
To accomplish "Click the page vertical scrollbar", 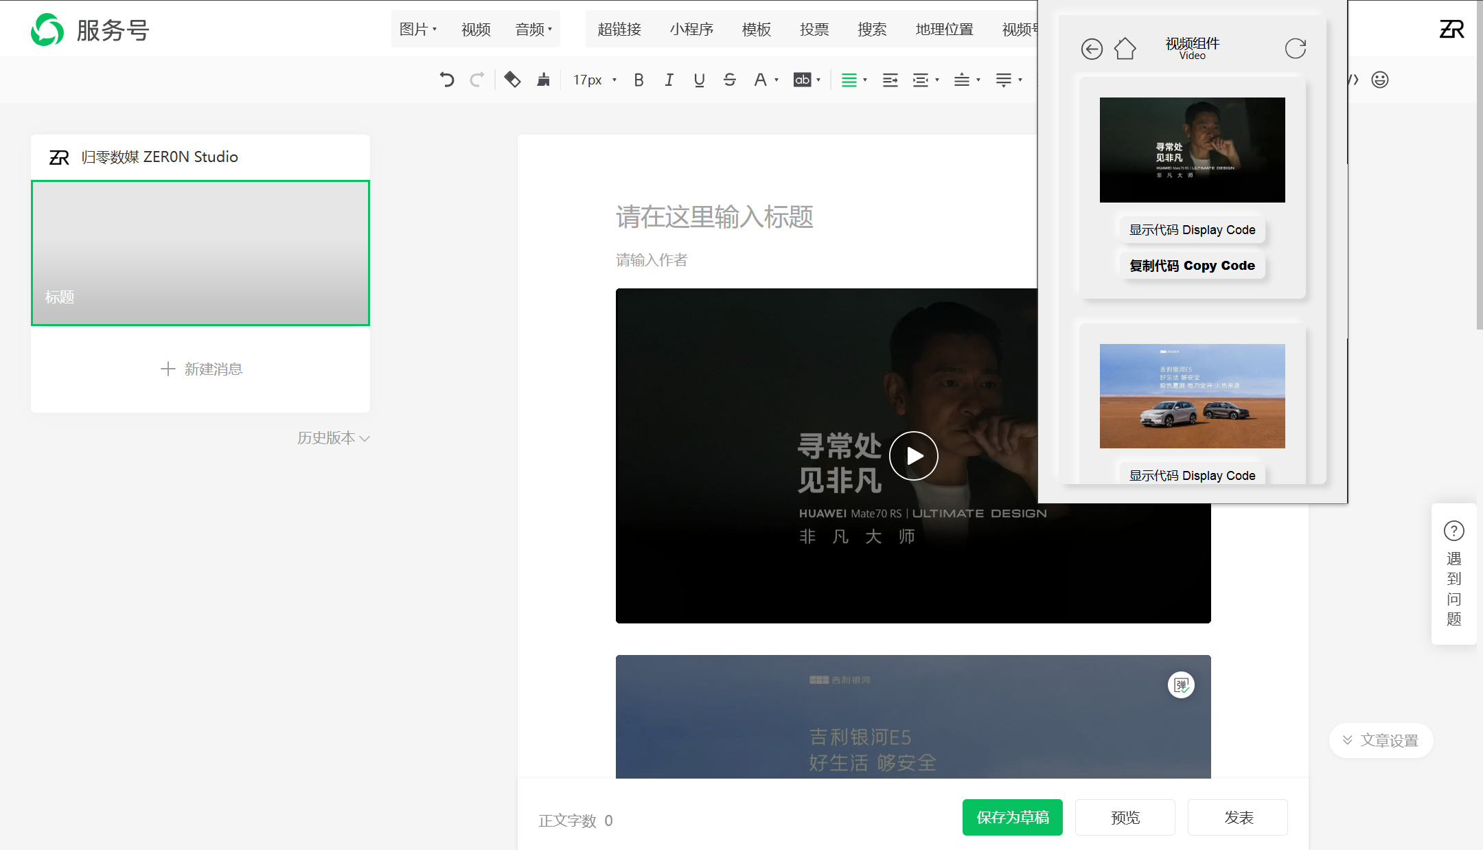I will [1480, 165].
